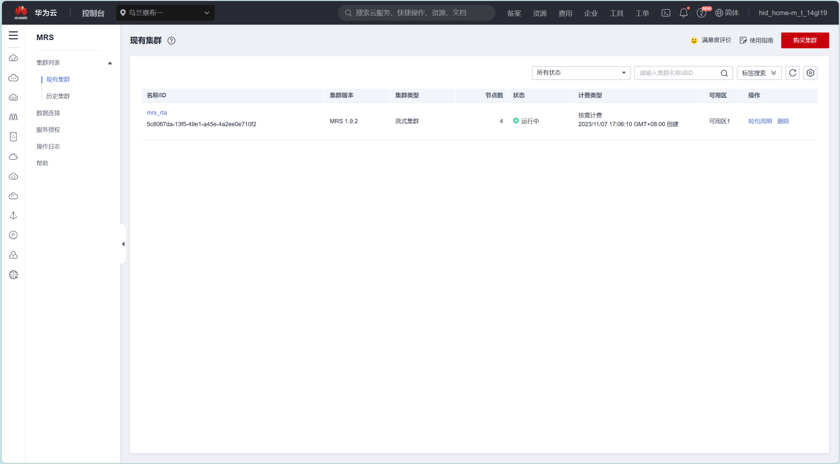The height and width of the screenshot is (464, 840).
Task: Open the globe W icon in sidebar
Action: coord(13,275)
